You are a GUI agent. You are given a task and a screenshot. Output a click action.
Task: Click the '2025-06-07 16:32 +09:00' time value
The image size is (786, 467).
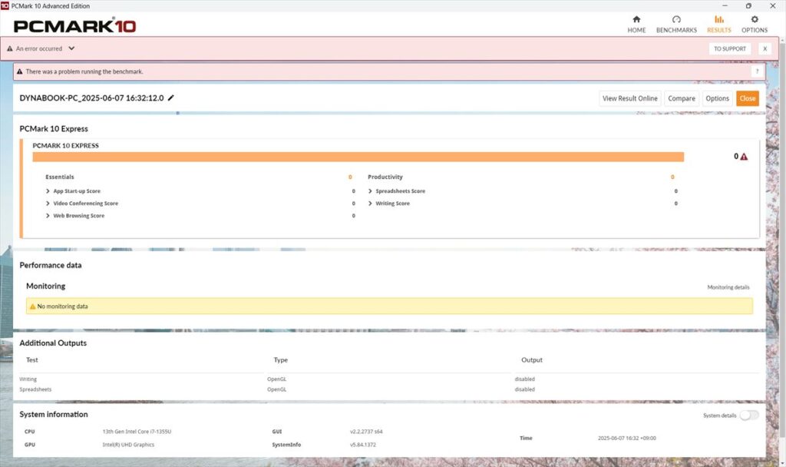[x=626, y=438]
